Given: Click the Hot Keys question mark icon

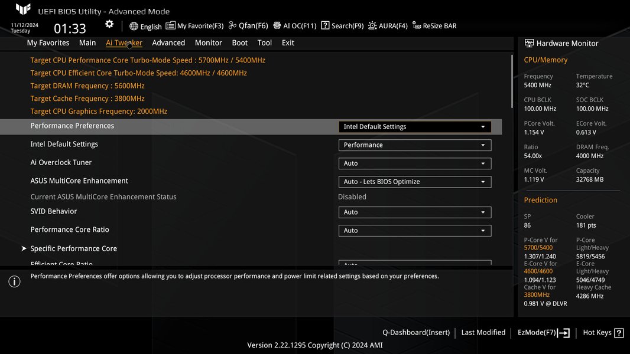Looking at the screenshot, I should (x=619, y=333).
